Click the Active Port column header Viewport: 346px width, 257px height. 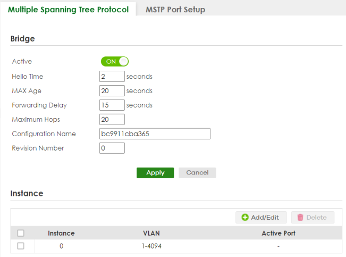(278, 233)
